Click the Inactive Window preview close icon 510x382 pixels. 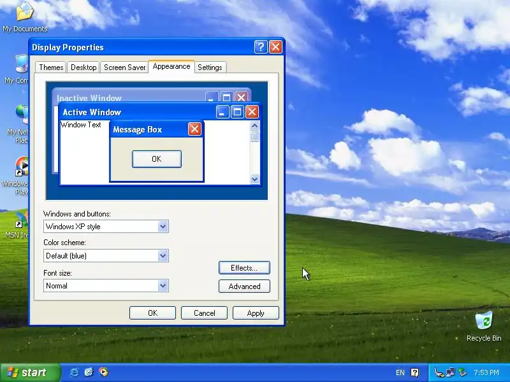pos(242,97)
